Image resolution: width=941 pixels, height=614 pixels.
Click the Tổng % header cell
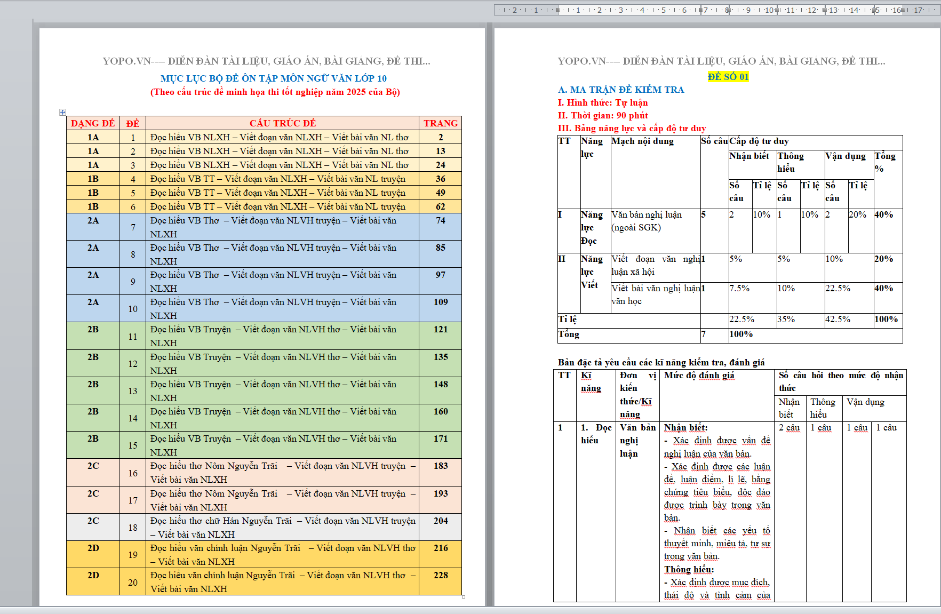[x=888, y=179]
